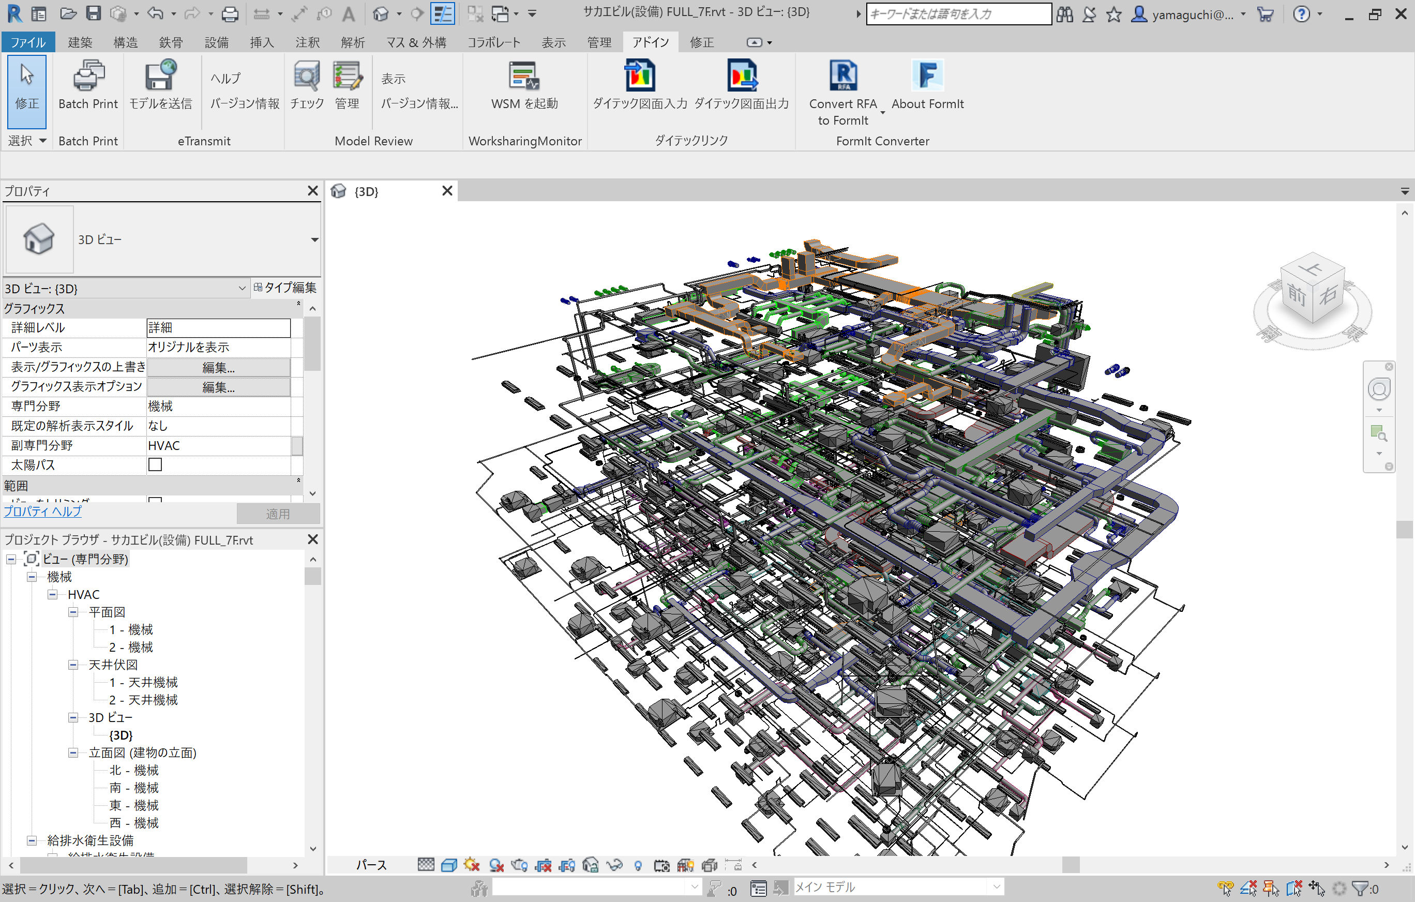The image size is (1415, 902).
Task: Open the 解析 ribbon tab
Action: 353,42
